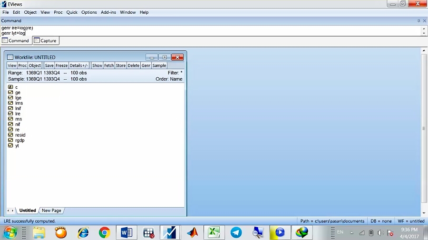
Task: Open the Options menu
Action: (89, 12)
